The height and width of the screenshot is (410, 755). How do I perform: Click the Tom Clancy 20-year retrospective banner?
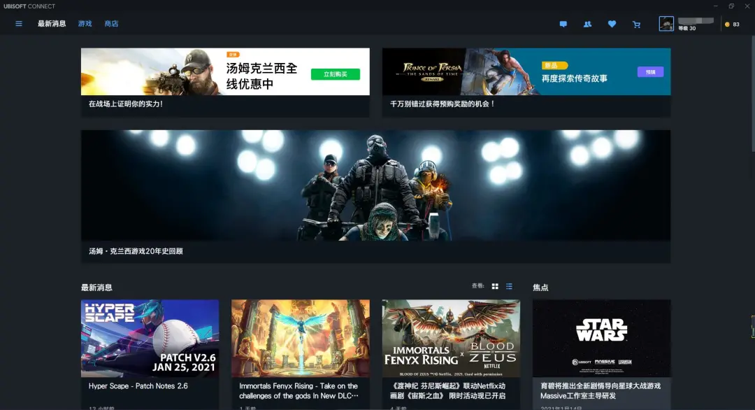(x=376, y=185)
